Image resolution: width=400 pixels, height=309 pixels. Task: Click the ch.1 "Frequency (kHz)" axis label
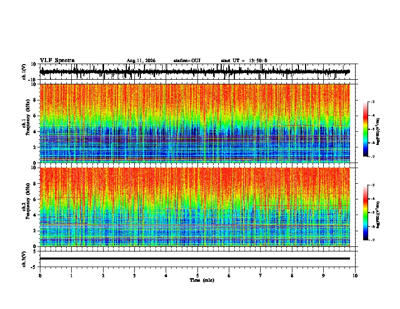pos(28,118)
